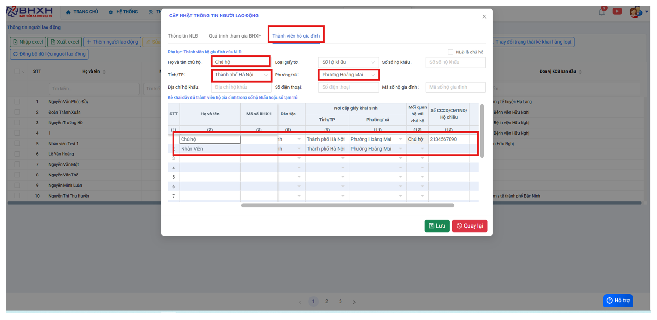Toggle the select-all checkbox in table header
This screenshot has width=657, height=320.
click(17, 72)
